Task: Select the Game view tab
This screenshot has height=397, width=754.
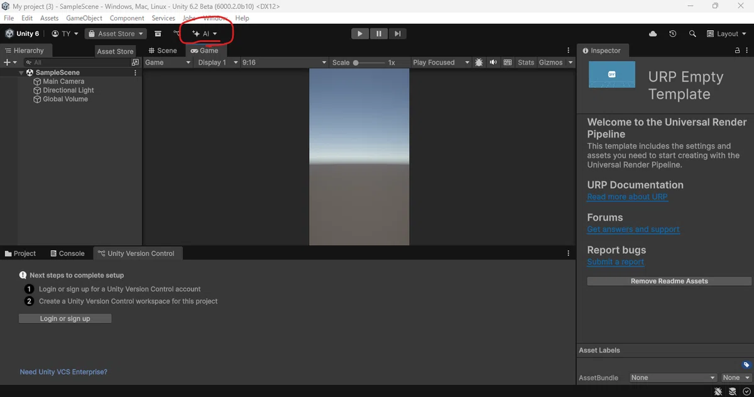Action: (x=205, y=51)
